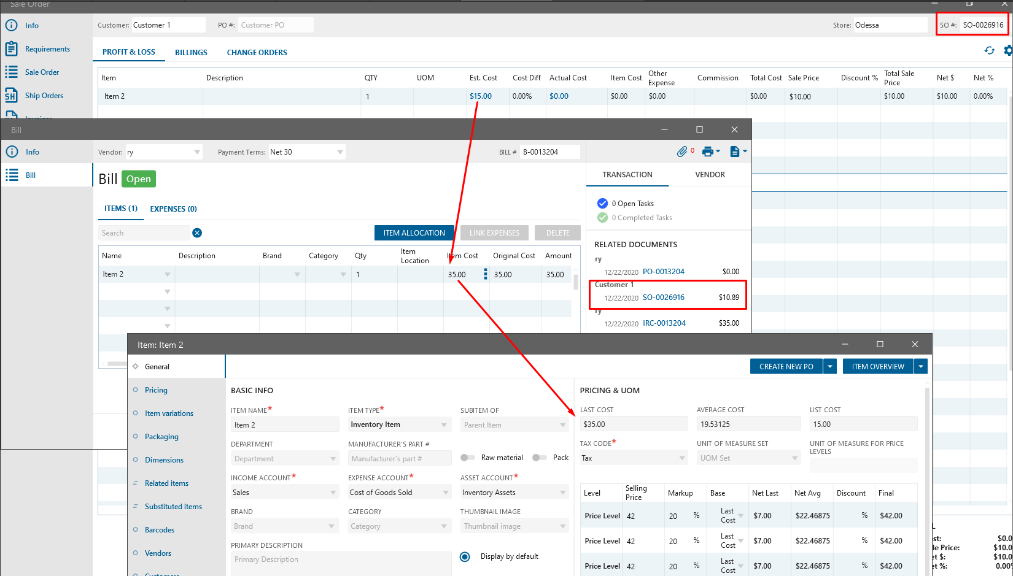Open the SO-0026916 related document link
1013x576 pixels.
[x=663, y=298]
